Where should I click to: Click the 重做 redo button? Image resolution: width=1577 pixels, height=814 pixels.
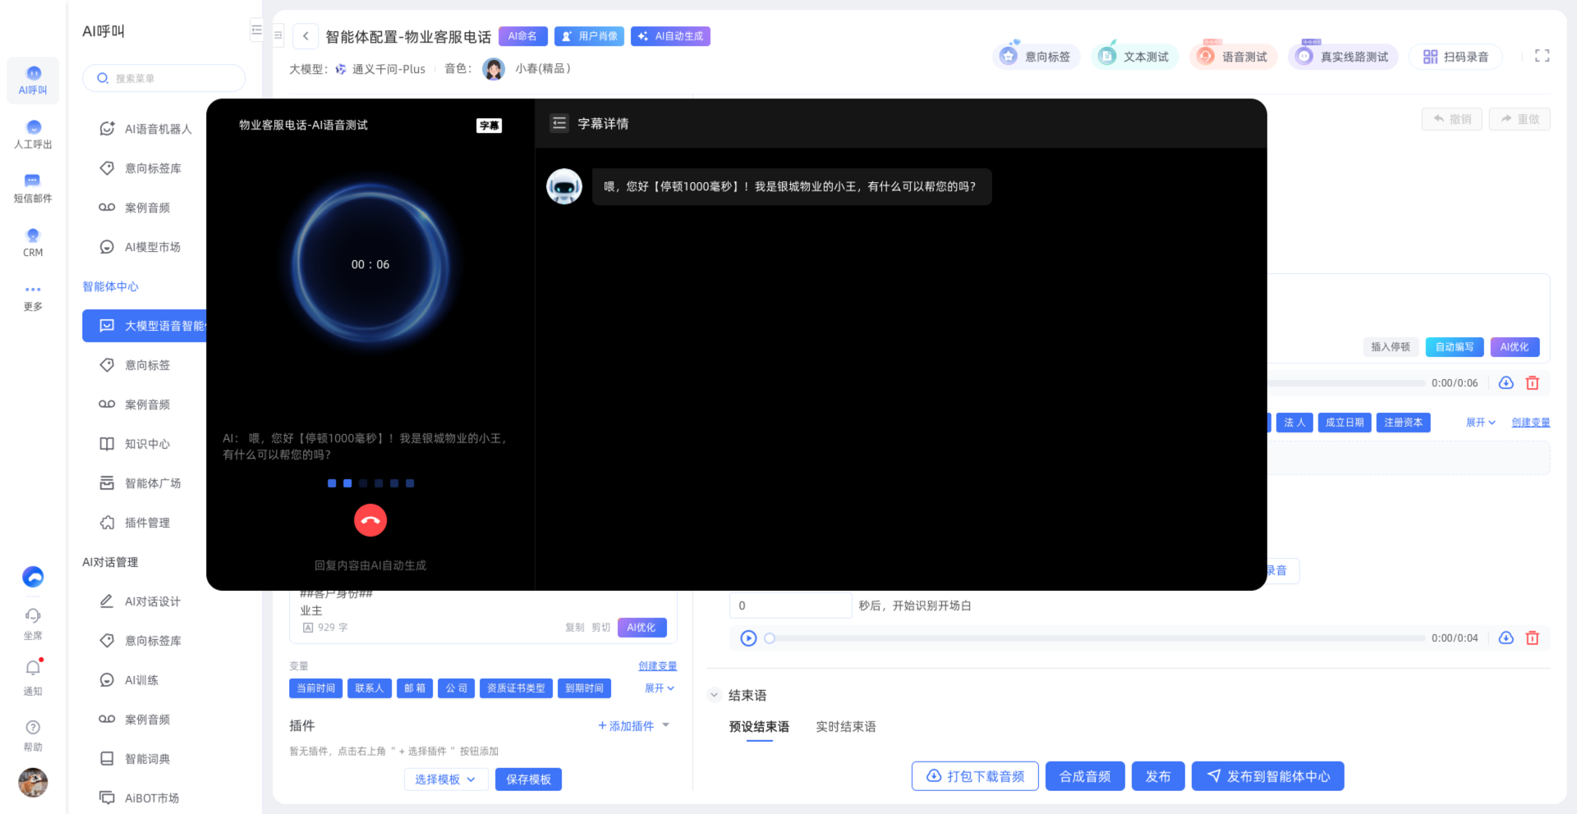[1520, 119]
